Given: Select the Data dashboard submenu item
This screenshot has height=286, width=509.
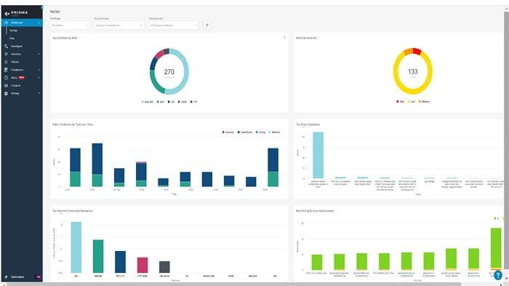Looking at the screenshot, I should pos(12,39).
